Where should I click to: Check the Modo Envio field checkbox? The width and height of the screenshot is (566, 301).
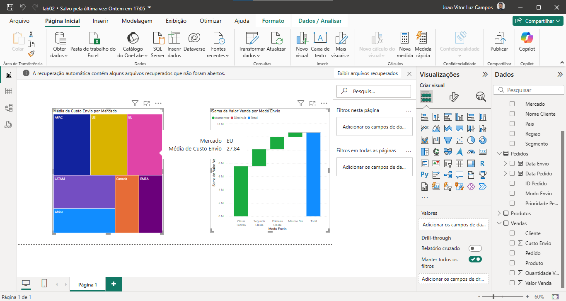512,194
